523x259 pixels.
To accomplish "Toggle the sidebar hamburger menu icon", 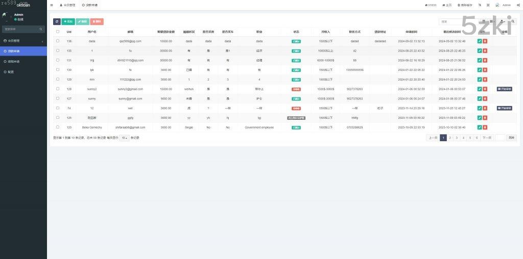I will [52, 5].
